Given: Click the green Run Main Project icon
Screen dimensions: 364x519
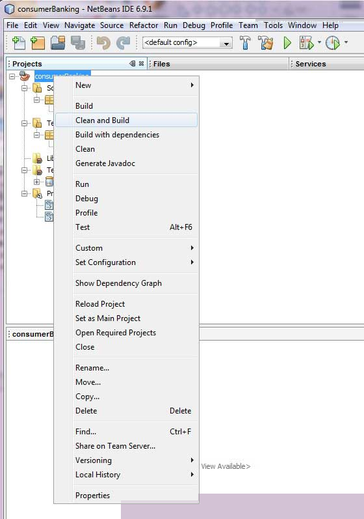Looking at the screenshot, I should point(287,43).
